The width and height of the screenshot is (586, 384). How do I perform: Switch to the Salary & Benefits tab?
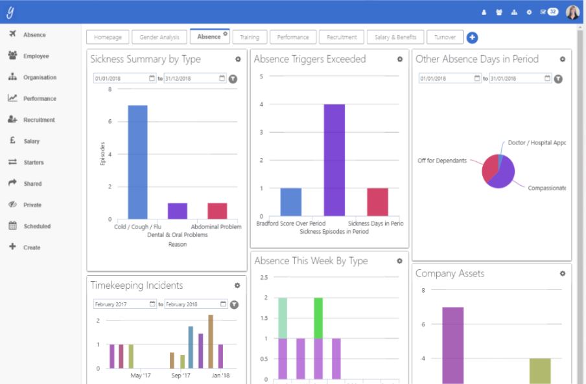pyautogui.click(x=395, y=37)
